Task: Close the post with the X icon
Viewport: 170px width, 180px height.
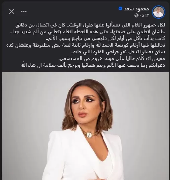Action: (x=12, y=11)
